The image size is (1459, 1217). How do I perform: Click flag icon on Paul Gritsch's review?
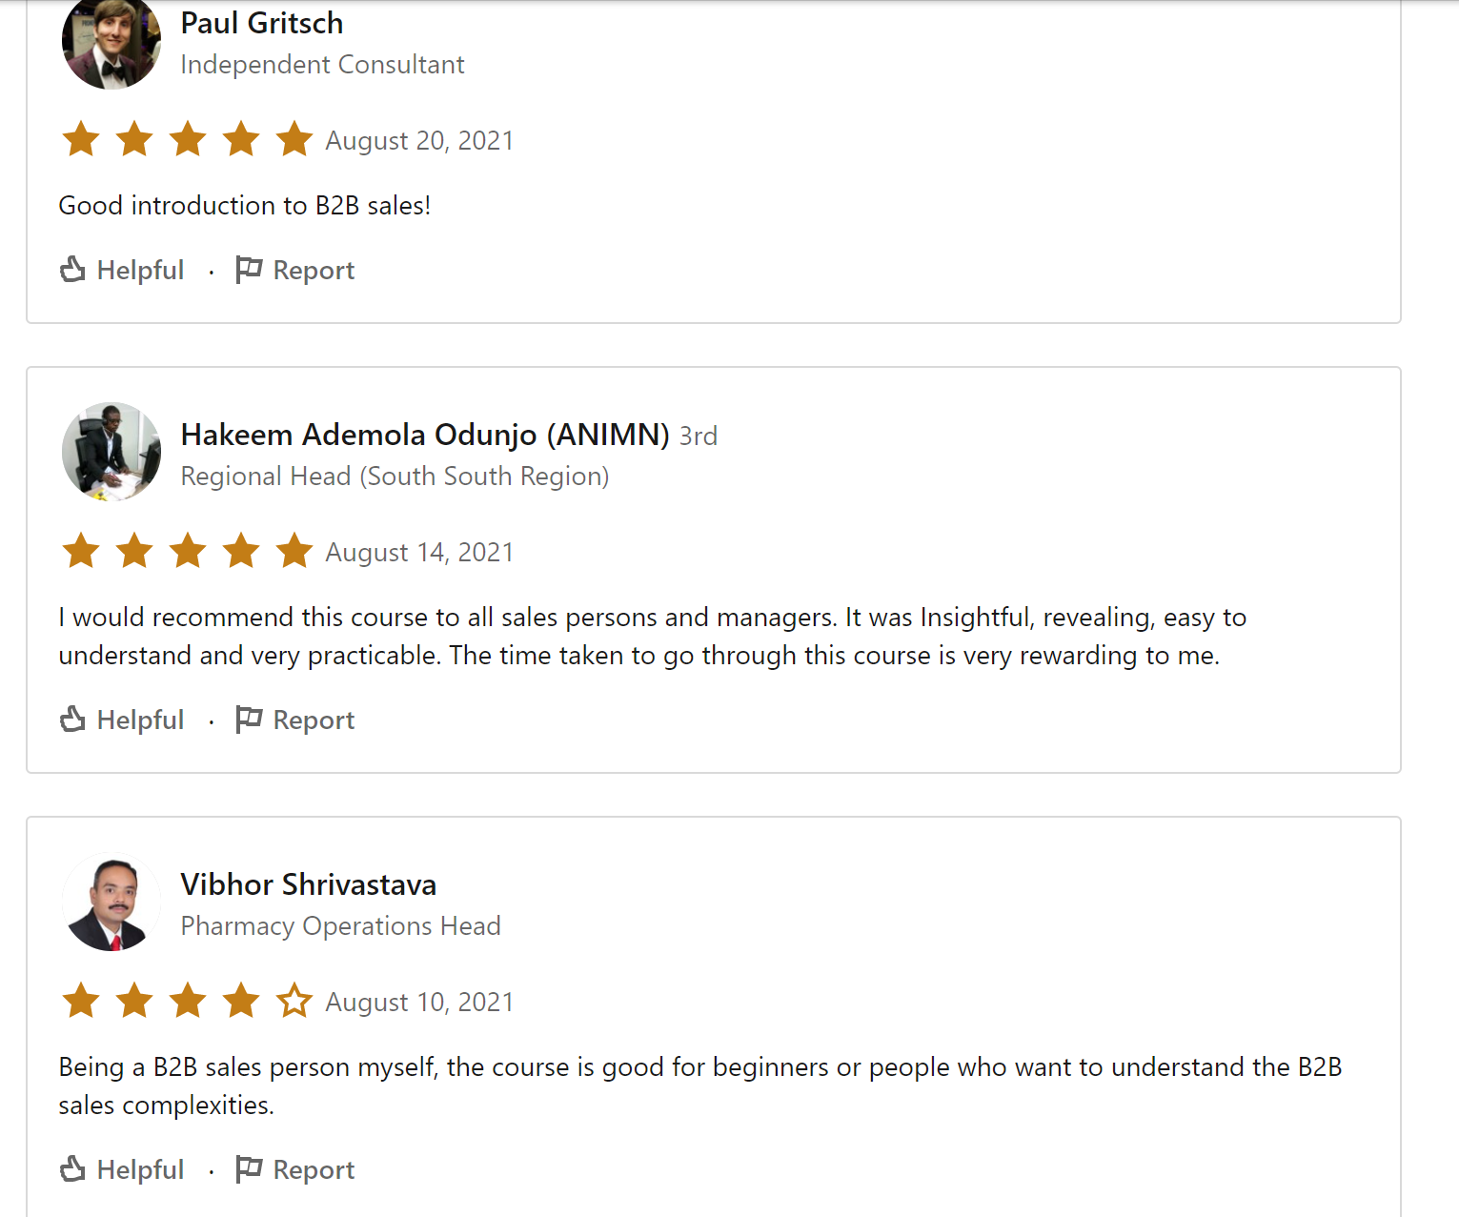249,270
